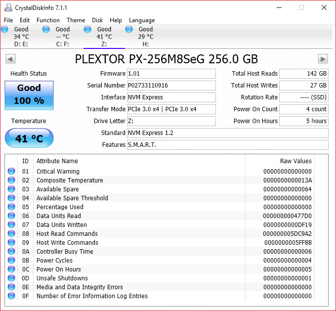
Task: Click the ID column header
Action: [25, 161]
